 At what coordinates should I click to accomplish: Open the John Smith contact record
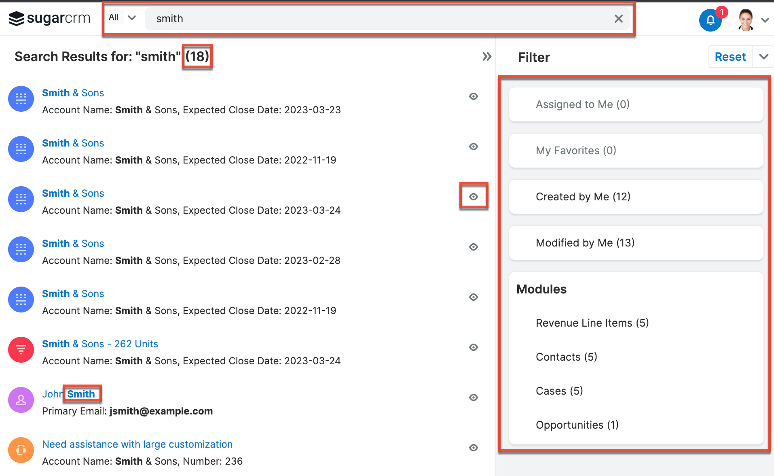click(x=68, y=393)
